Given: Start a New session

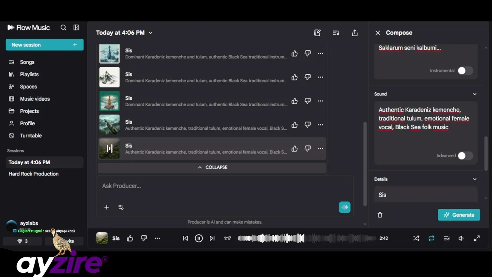Looking at the screenshot, I should tap(45, 45).
